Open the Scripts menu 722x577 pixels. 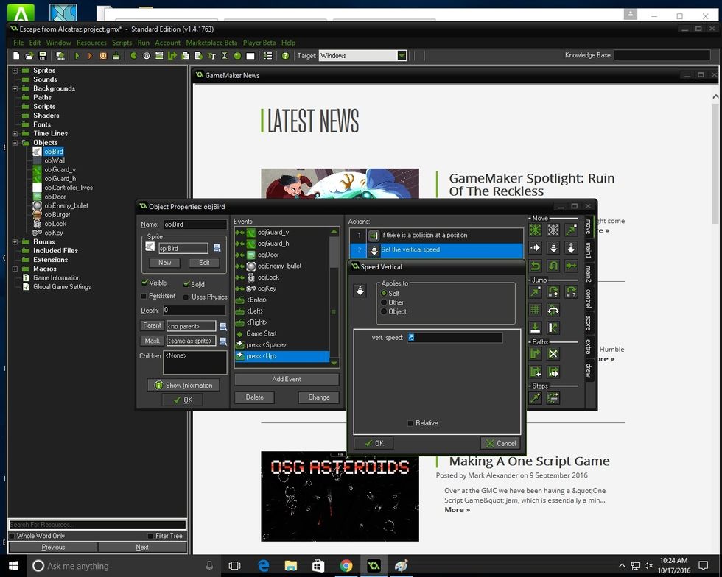pos(122,43)
